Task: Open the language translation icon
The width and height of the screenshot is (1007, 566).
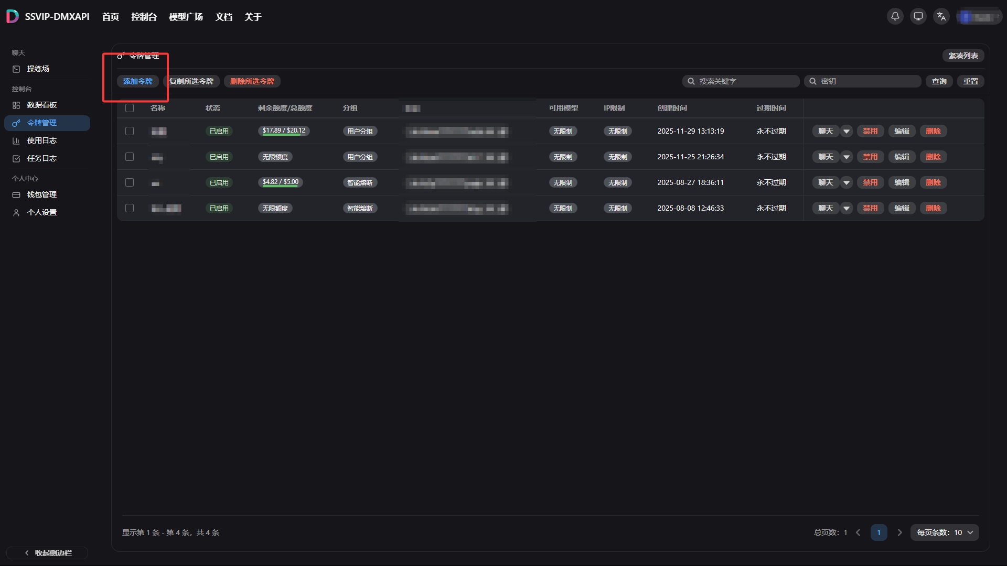Action: pyautogui.click(x=941, y=16)
